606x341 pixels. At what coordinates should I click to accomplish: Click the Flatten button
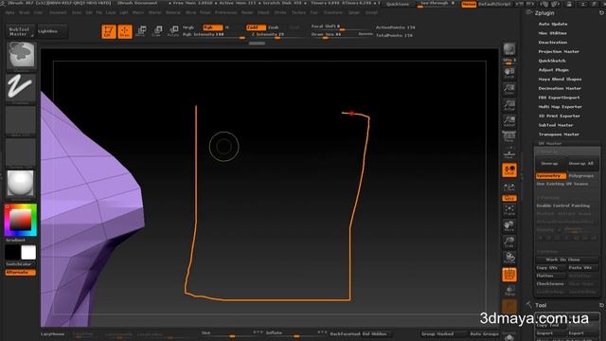pos(551,276)
